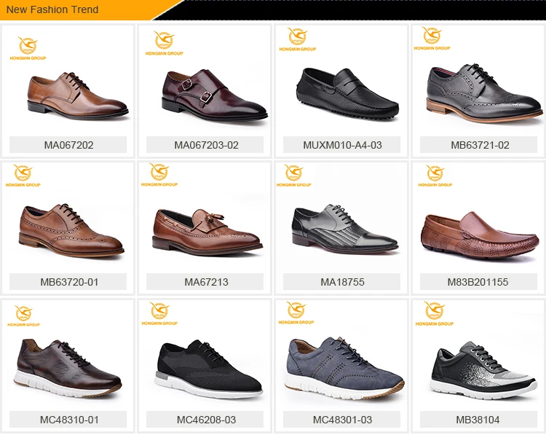
Task: Open the MUXM010-A4-03 black loafer image
Action: click(x=347, y=94)
